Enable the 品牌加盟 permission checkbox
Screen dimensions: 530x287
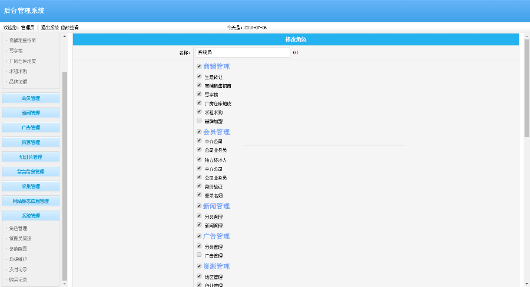199,120
